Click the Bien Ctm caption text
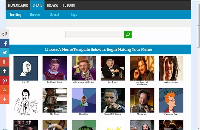The height and width of the screenshot is (130, 200). [83, 114]
